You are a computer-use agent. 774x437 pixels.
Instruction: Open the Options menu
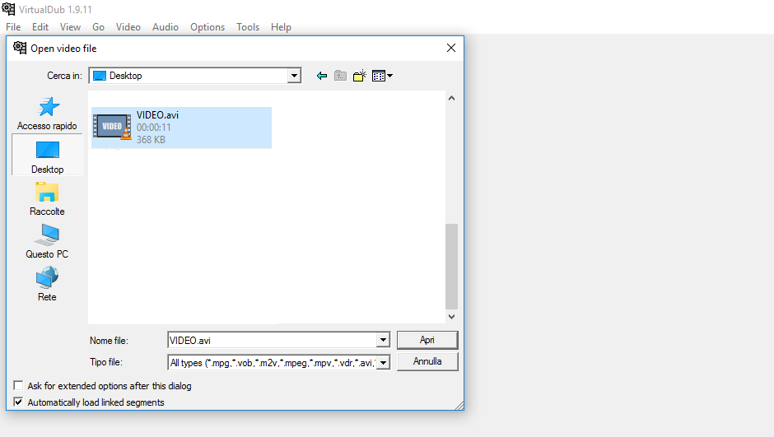click(207, 26)
